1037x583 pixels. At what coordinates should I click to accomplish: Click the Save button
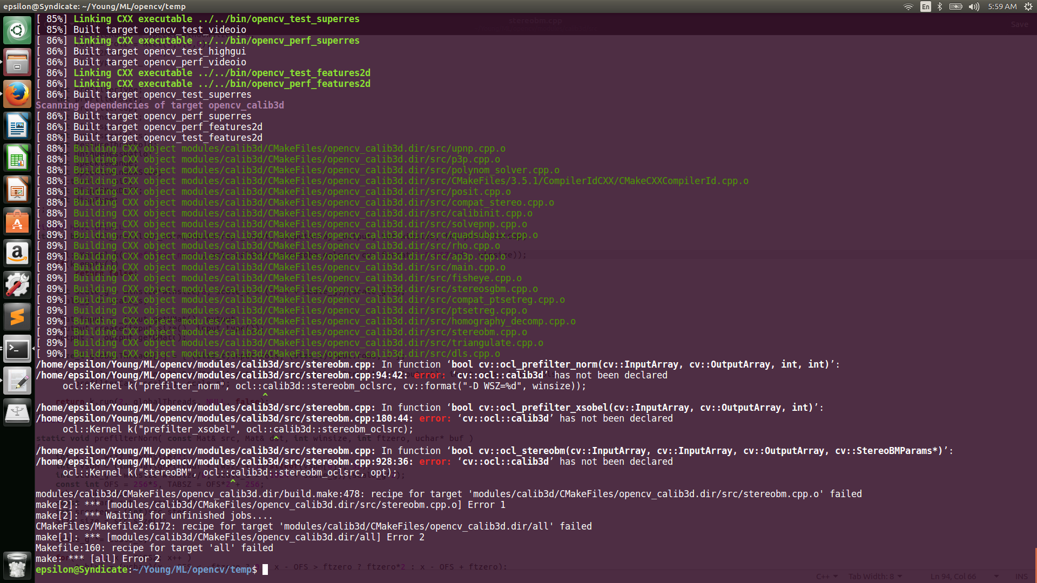click(x=1019, y=24)
